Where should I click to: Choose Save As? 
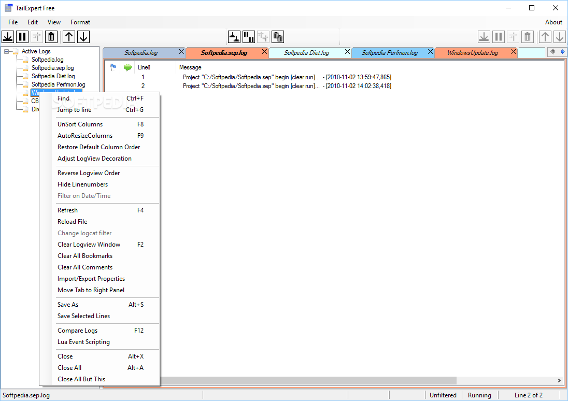100,305
